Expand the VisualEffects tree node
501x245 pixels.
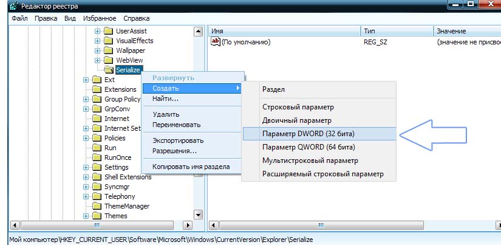tap(97, 41)
